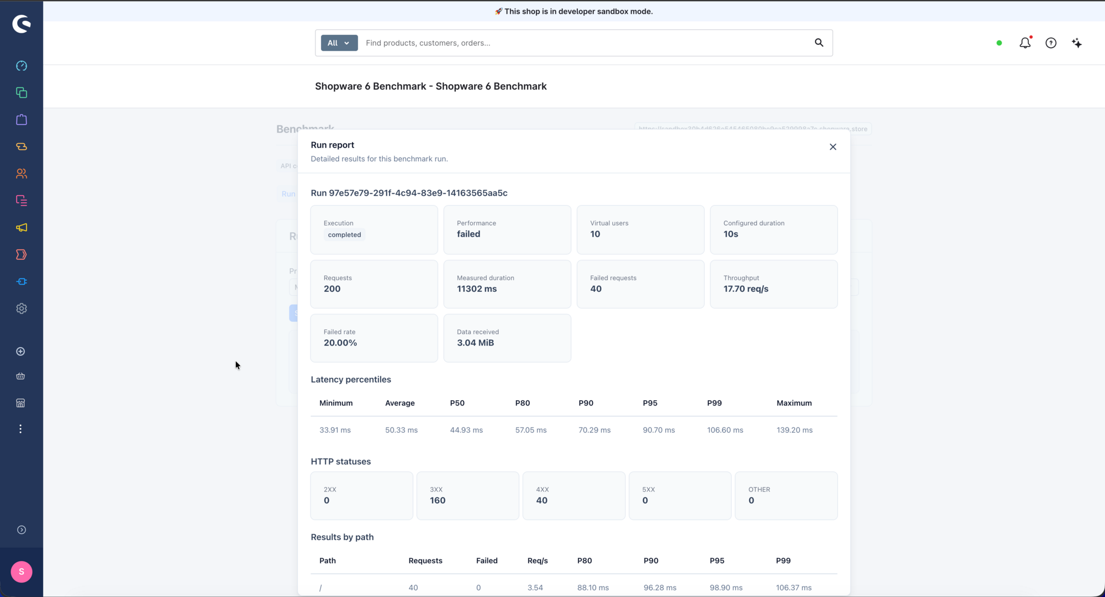Click the 'Results by path' heading

tap(342, 537)
